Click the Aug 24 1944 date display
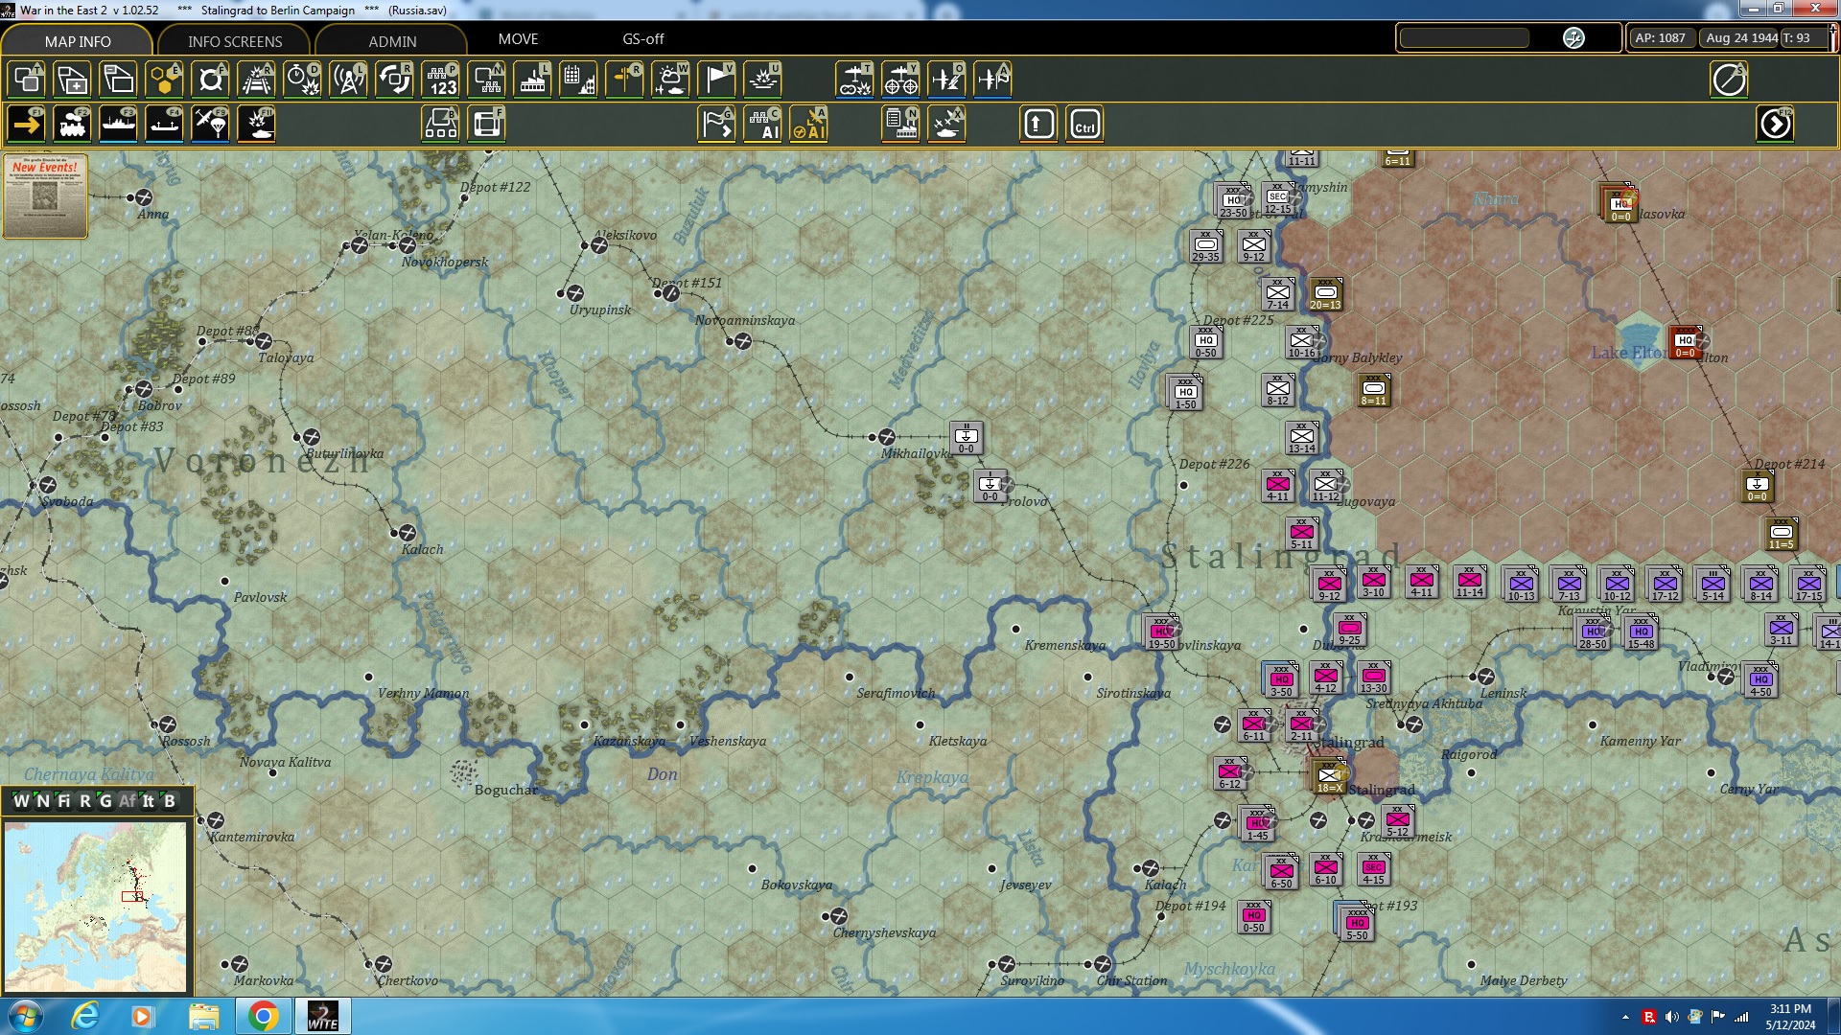1841x1035 pixels. pos(1740,37)
